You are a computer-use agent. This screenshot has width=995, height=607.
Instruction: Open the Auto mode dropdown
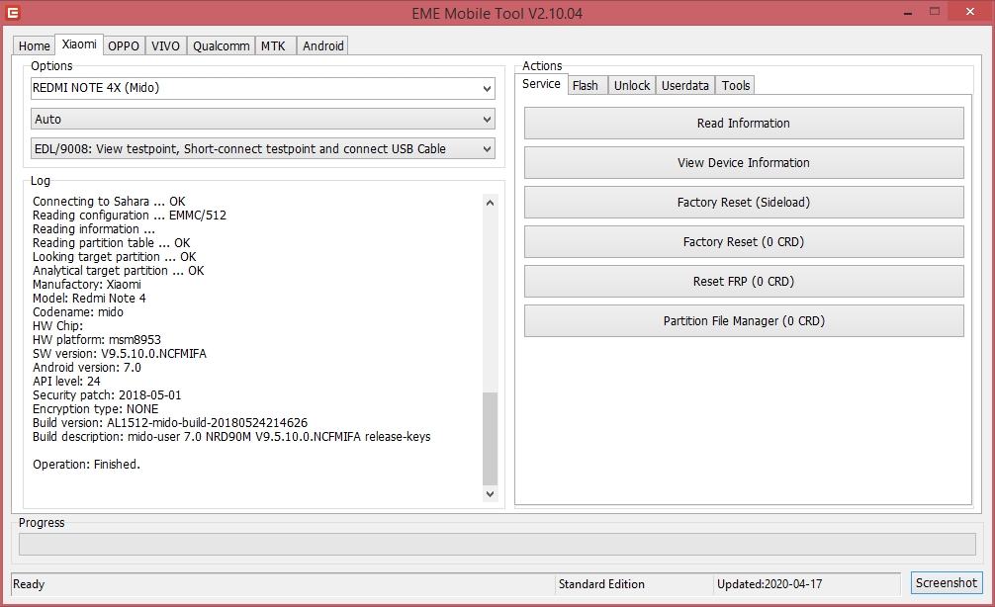tap(263, 120)
